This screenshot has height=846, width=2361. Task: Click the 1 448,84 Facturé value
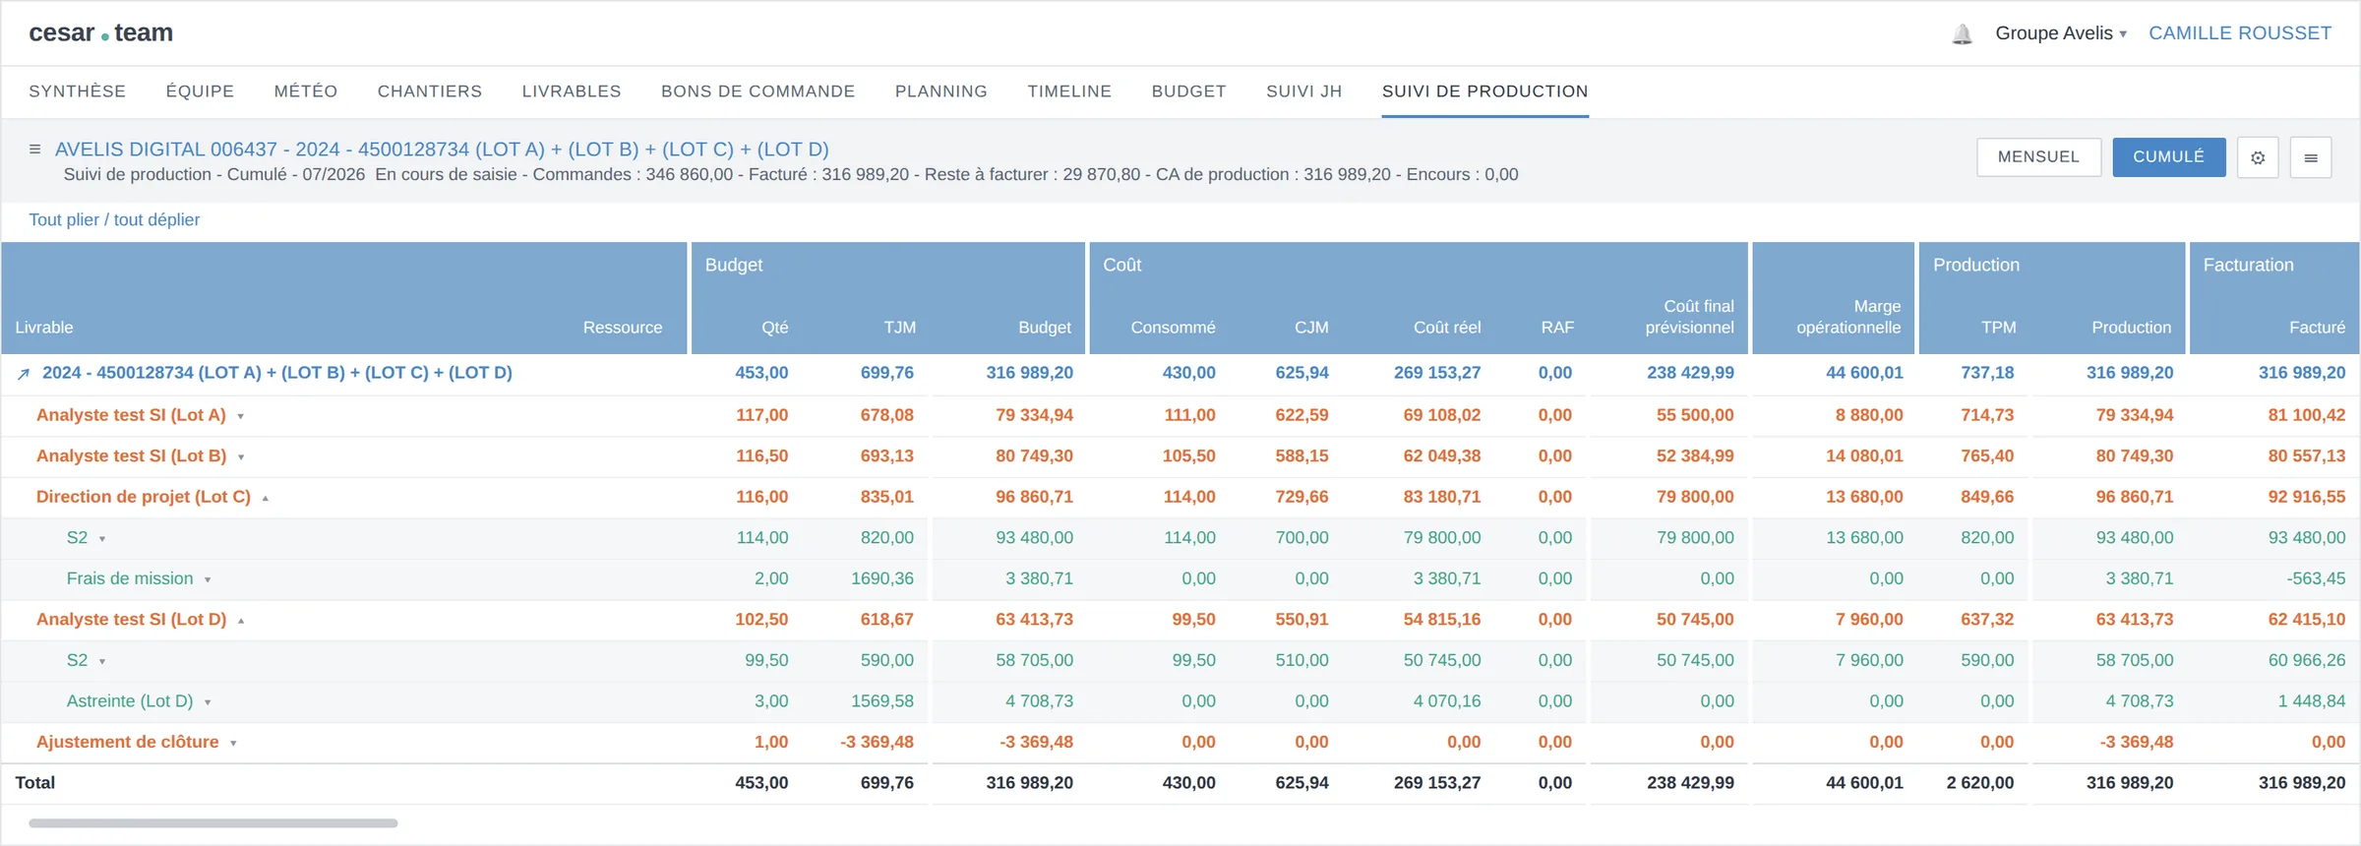tap(2312, 702)
